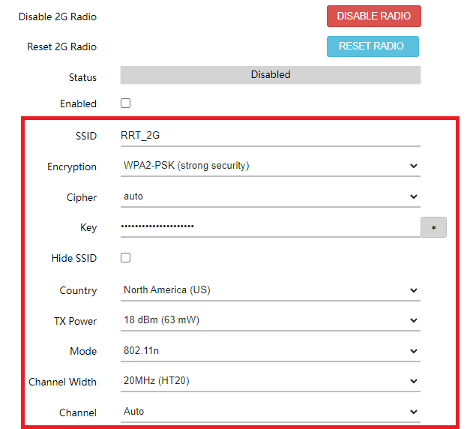The width and height of the screenshot is (476, 429).
Task: Click the 'Disable 2G Radio' label text
Action: click(58, 16)
